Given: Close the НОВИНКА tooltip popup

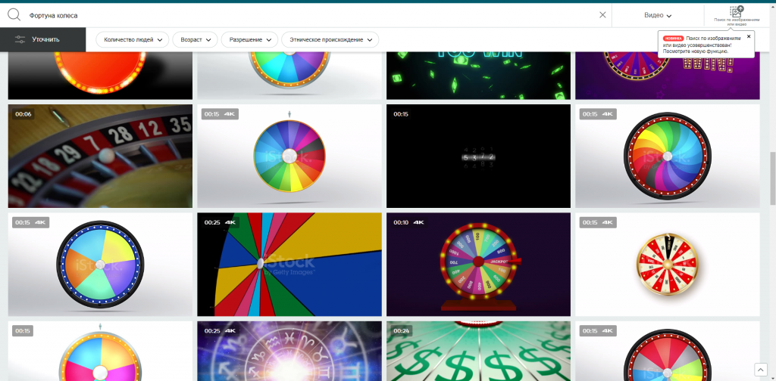Looking at the screenshot, I should coord(748,36).
